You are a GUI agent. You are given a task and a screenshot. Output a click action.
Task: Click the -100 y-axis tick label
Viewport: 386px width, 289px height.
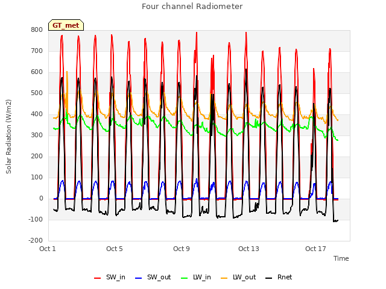(36, 219)
